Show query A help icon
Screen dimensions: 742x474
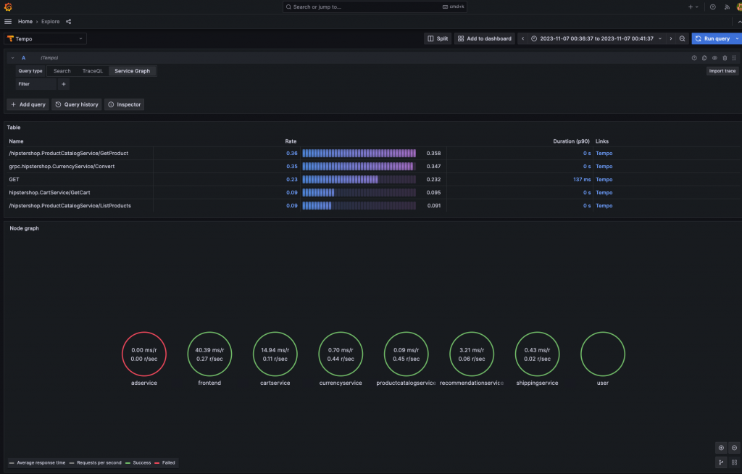tap(694, 58)
